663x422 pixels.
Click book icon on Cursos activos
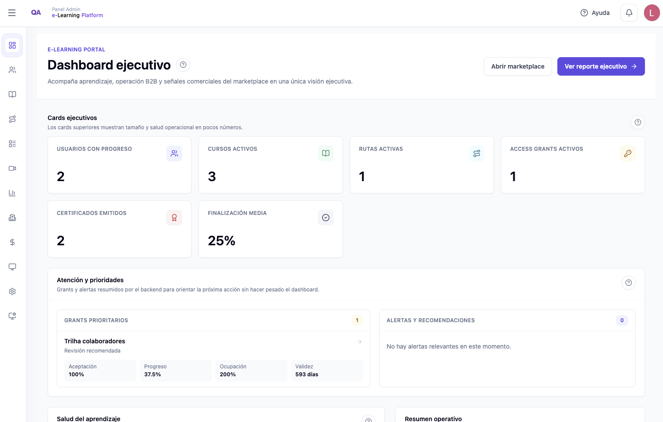[x=326, y=153]
